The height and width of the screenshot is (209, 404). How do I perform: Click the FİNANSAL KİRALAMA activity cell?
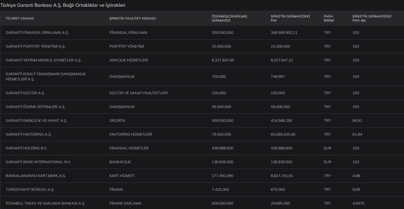(128, 33)
